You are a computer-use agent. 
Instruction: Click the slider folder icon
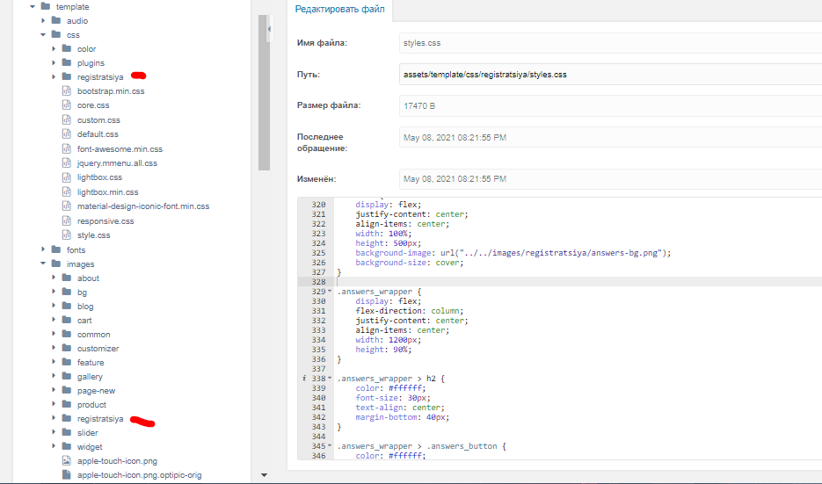tap(67, 433)
